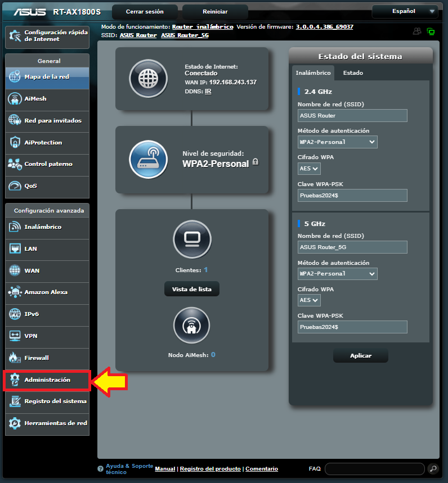The height and width of the screenshot is (483, 448).
Task: Open 5 GHz authentication method dropdown
Action: [337, 274]
